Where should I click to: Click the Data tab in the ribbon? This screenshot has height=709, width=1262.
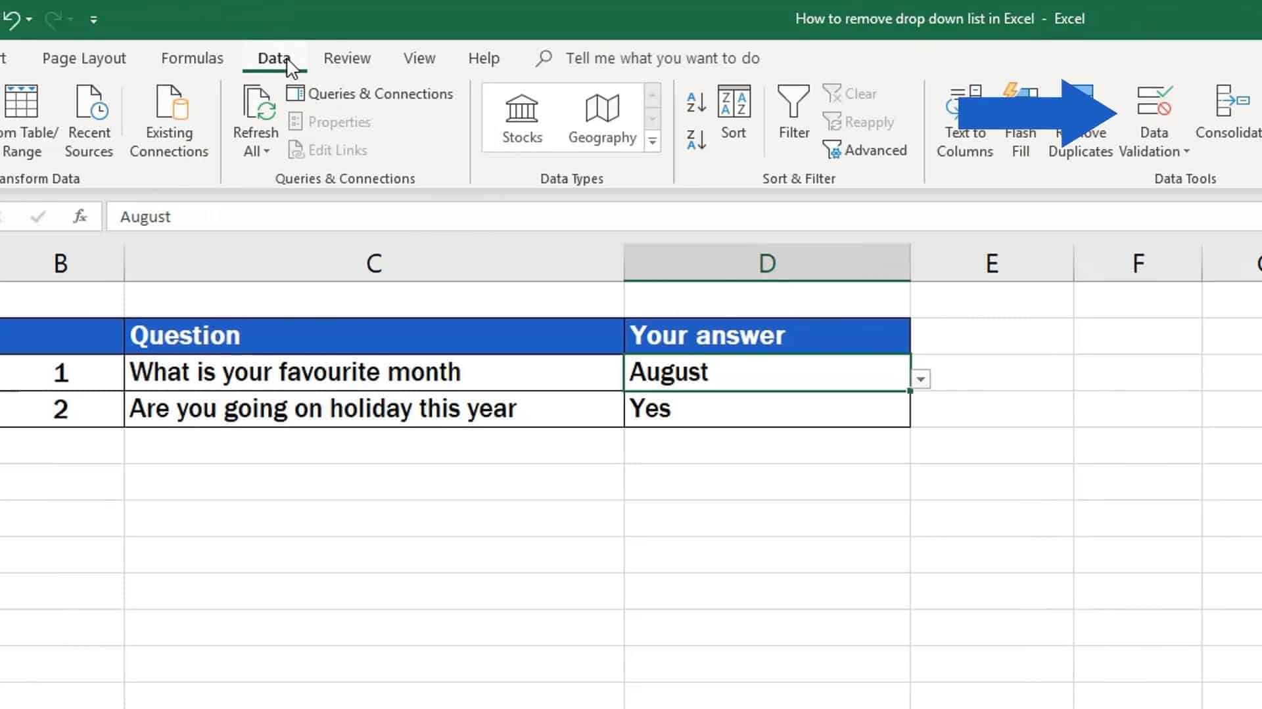[x=274, y=58]
